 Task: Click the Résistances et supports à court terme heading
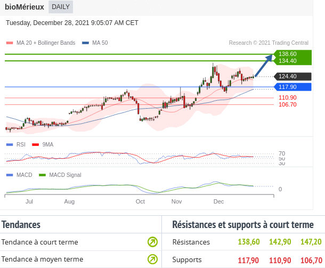243,225
